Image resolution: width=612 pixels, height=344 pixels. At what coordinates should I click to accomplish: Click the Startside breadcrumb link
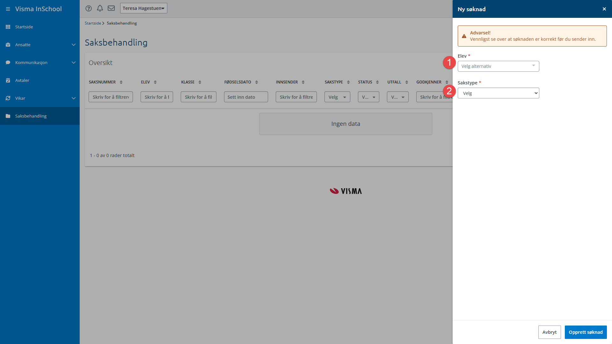93,23
